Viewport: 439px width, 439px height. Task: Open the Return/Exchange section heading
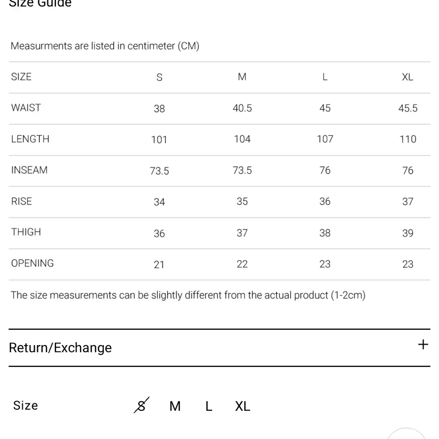click(60, 348)
